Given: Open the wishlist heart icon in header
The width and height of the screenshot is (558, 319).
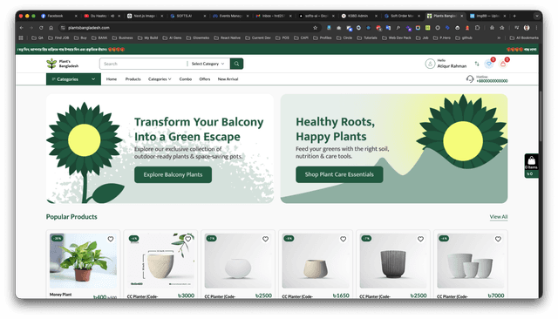Looking at the screenshot, I should [x=489, y=64].
